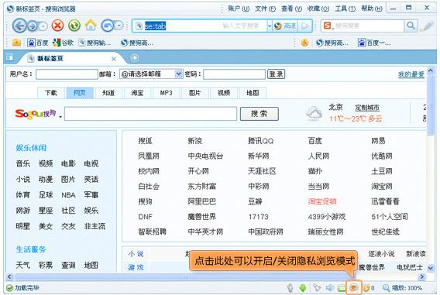Open the 帮助 menu
Screen dimensions: 440x295
tap(372, 9)
